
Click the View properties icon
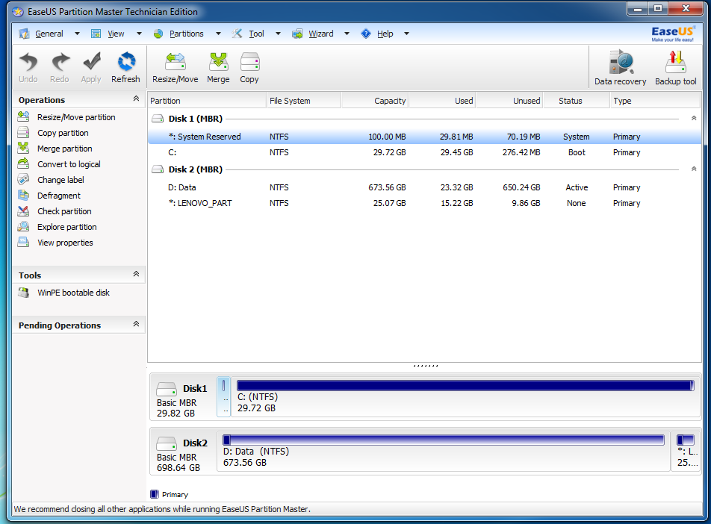[23, 242]
